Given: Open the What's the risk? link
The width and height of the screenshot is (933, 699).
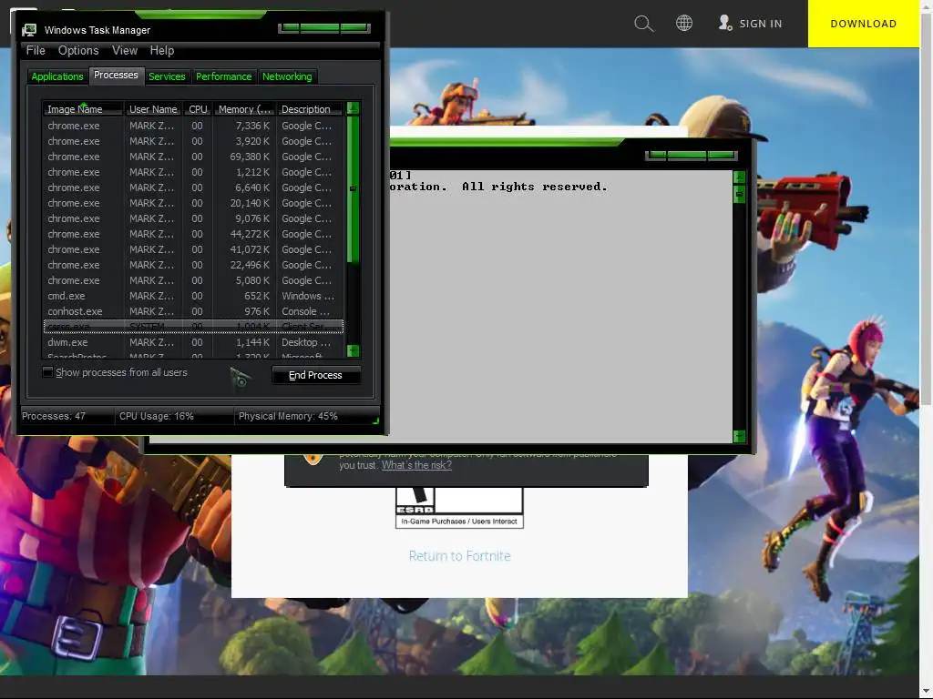Looking at the screenshot, I should coord(416,465).
